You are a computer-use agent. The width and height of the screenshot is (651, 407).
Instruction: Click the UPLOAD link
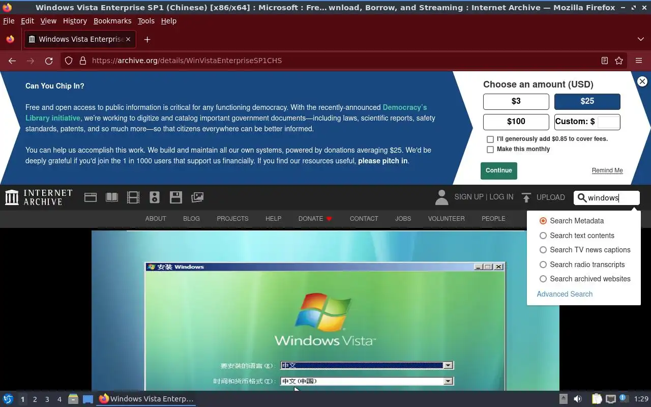coord(551,197)
